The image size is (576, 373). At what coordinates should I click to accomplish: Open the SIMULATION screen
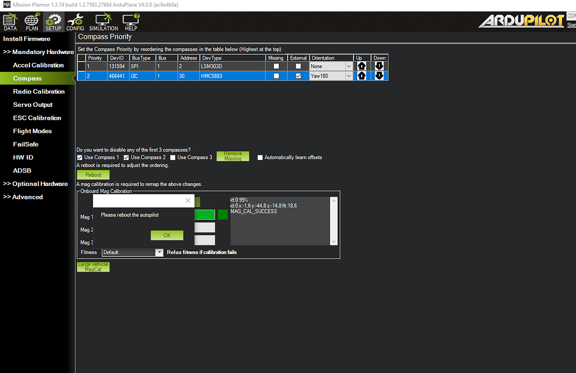pos(103,21)
